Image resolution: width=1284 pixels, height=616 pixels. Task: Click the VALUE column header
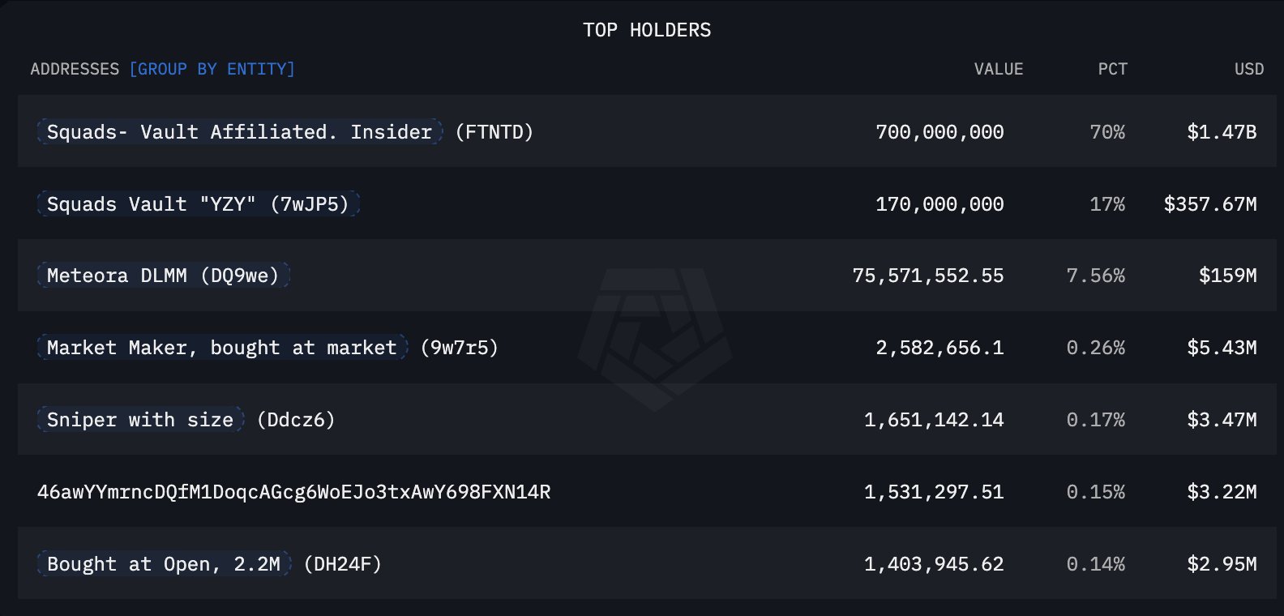click(x=998, y=70)
